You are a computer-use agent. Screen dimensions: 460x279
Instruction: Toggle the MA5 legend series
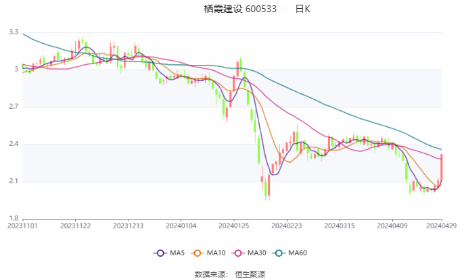pos(169,253)
